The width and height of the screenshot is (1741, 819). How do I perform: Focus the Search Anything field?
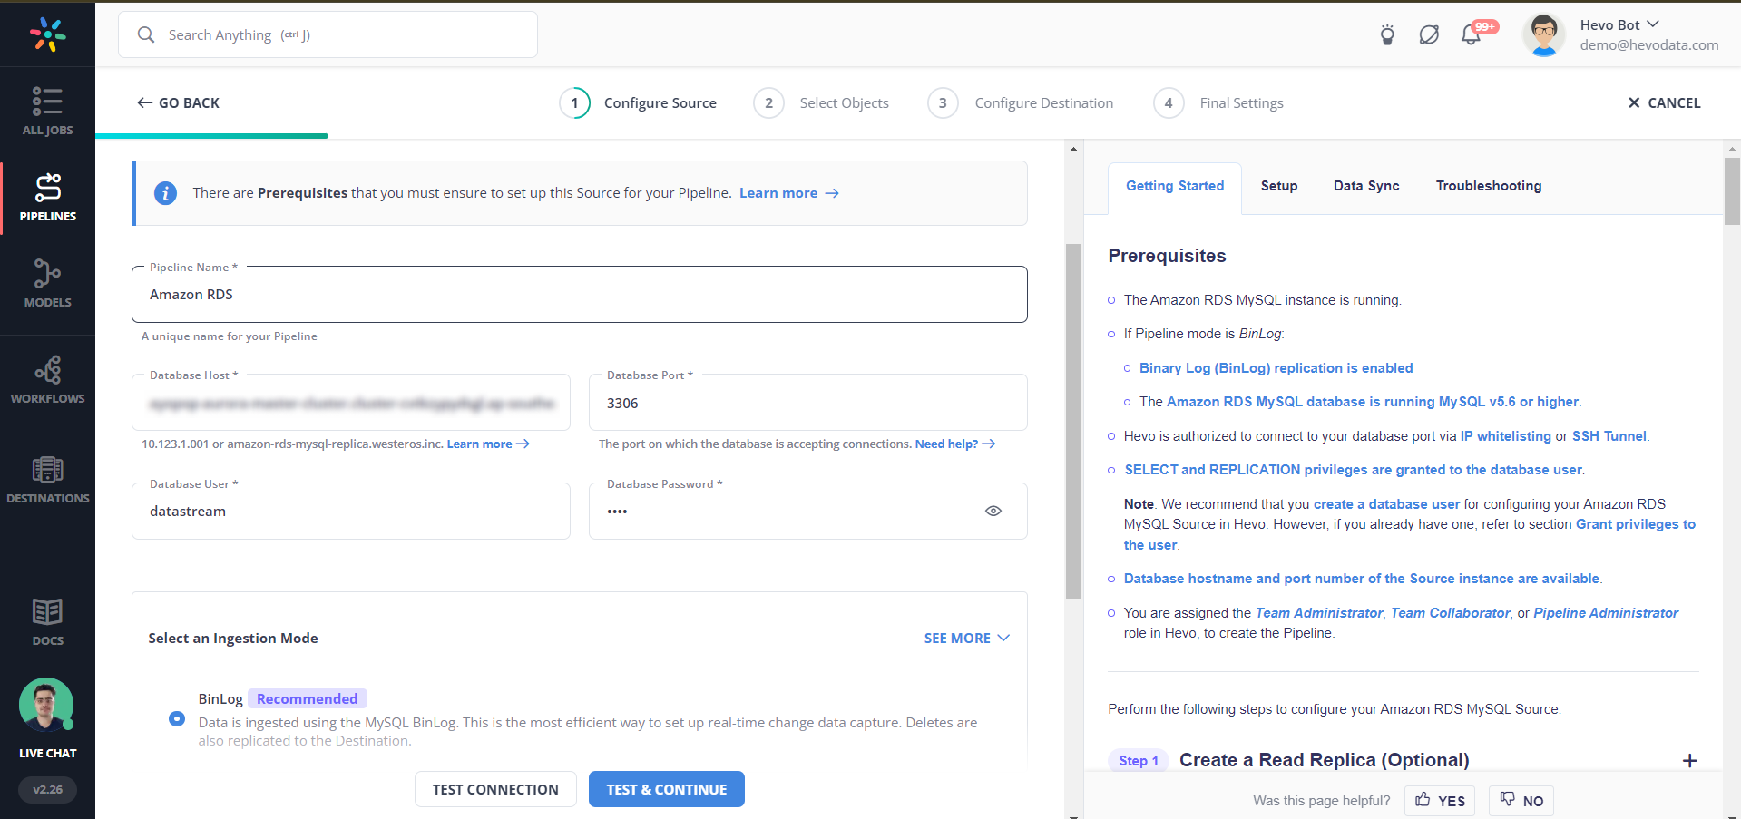(x=328, y=34)
